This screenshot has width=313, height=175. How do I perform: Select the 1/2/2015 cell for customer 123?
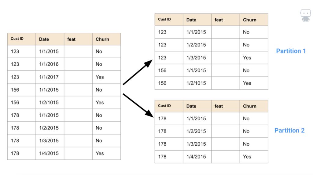tap(197, 45)
